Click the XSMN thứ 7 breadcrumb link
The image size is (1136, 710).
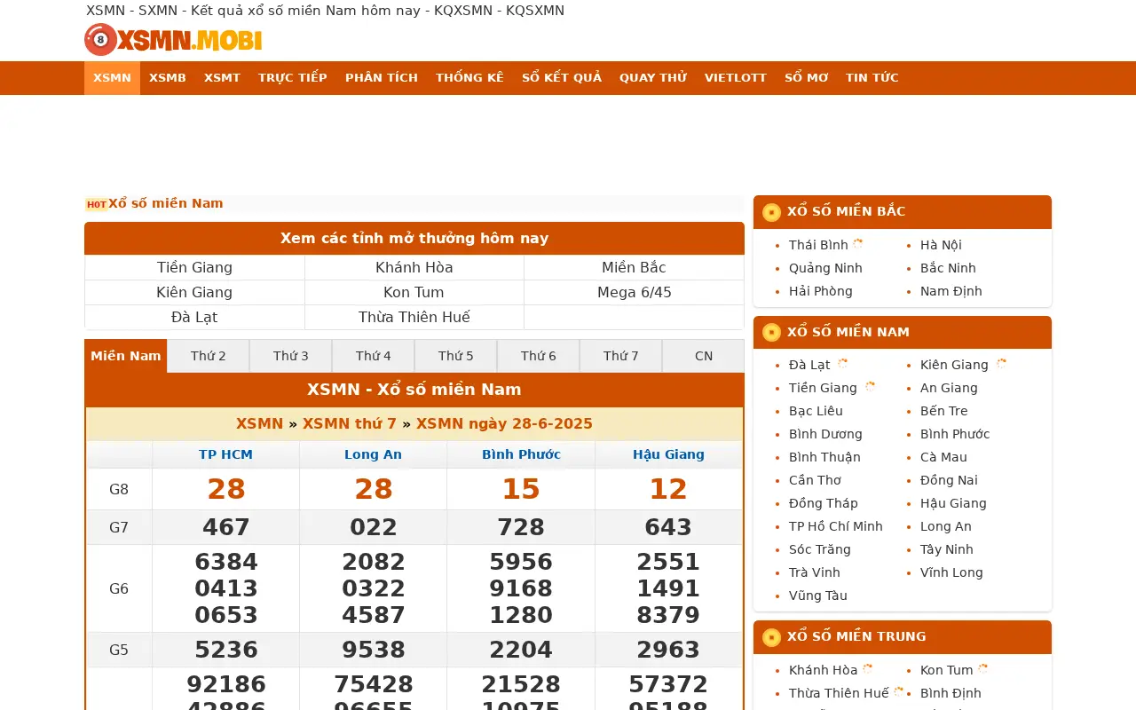coord(351,424)
